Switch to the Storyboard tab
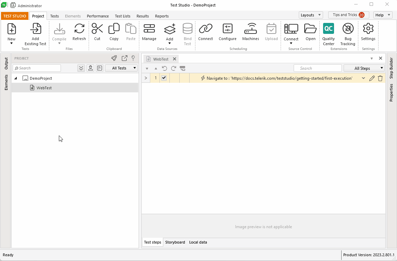Image resolution: width=397 pixels, height=261 pixels. click(175, 242)
